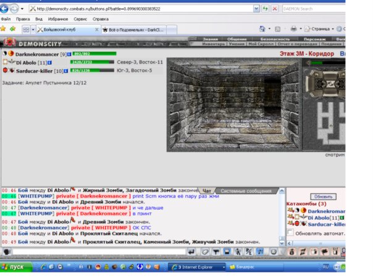Click Darknekromancer's green health bar
The width and height of the screenshot is (373, 279).
point(94,54)
